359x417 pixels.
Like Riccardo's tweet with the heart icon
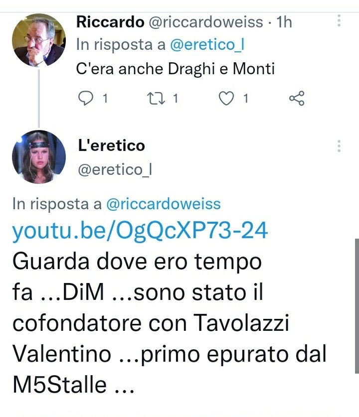tap(226, 98)
